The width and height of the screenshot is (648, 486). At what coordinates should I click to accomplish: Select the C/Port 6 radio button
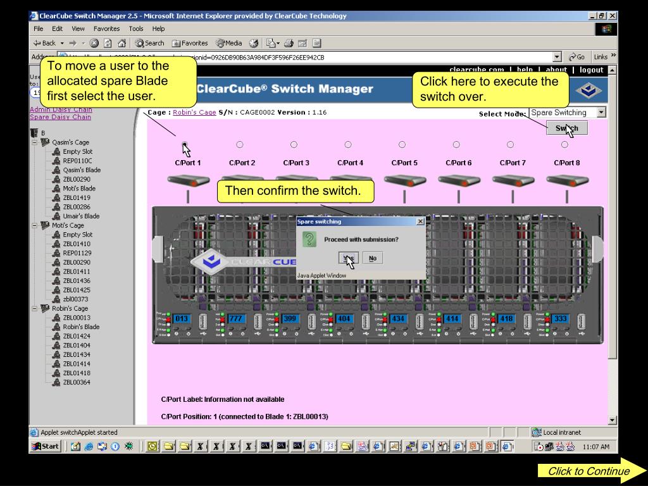[456, 145]
